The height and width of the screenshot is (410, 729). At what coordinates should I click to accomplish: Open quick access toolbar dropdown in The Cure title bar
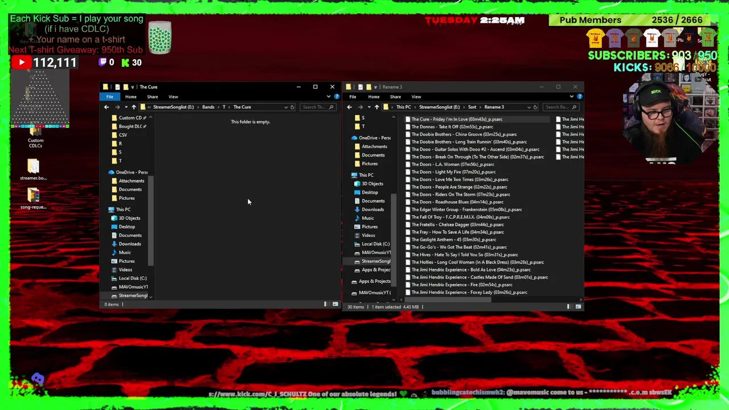pyautogui.click(x=133, y=87)
